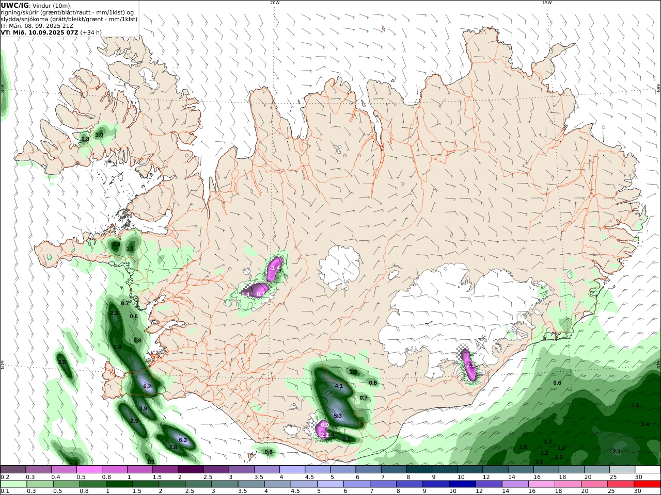This screenshot has height=495, width=661.
Task: Click the 'slydda/snjókoma' legend description line
Action: pyautogui.click(x=69, y=19)
